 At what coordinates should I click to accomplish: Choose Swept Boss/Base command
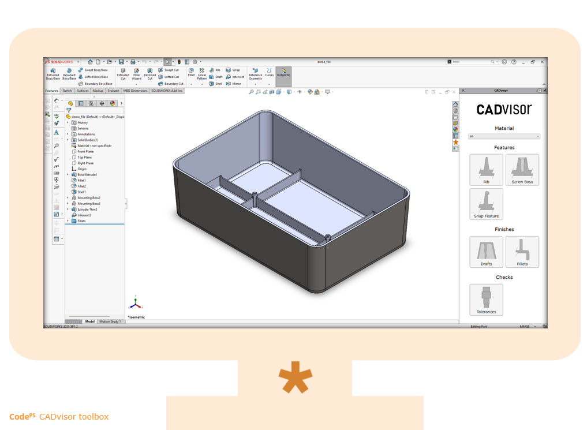click(x=93, y=70)
